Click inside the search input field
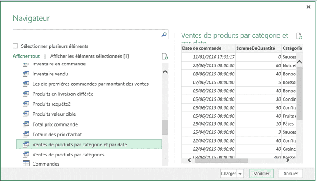Image resolution: width=317 pixels, height=182 pixels. coord(87,35)
